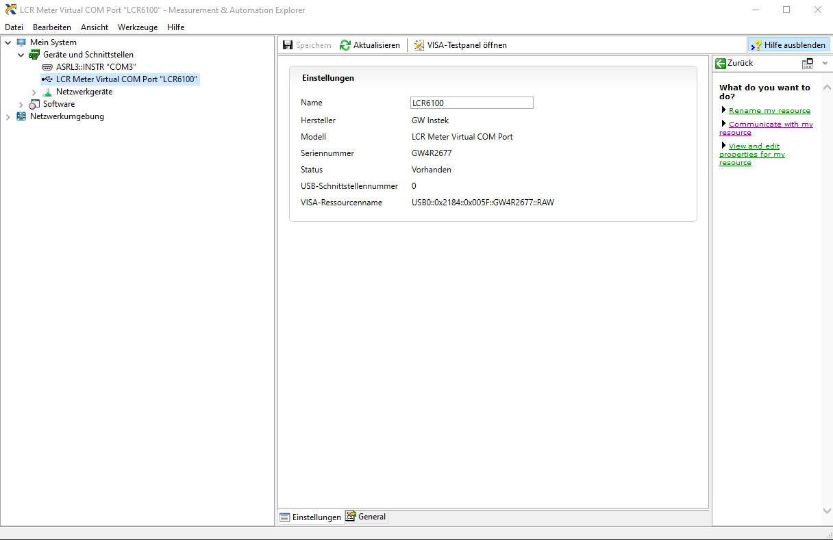Click the USB icon beside LCR Meter Virtual COM Port

pos(47,79)
